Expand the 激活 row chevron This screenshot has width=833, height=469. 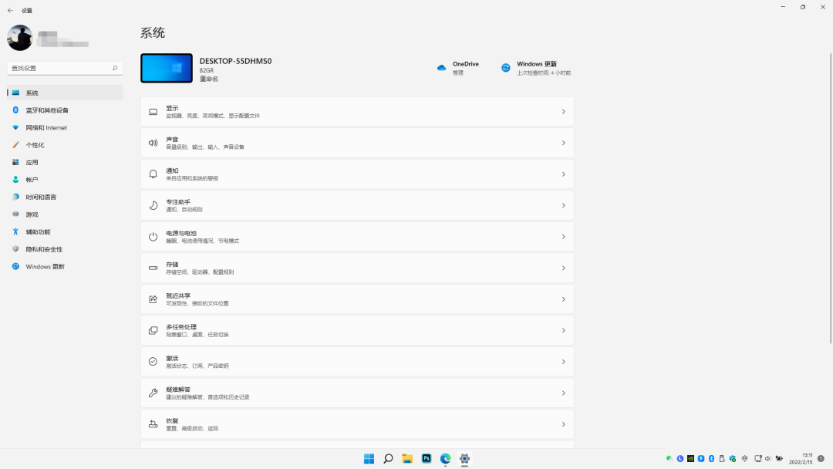tap(563, 362)
